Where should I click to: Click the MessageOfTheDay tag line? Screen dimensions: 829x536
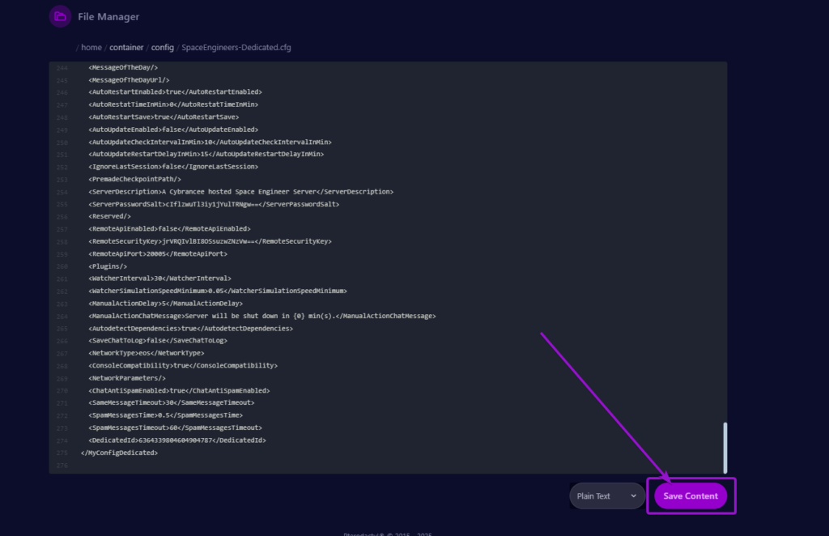[x=123, y=68]
